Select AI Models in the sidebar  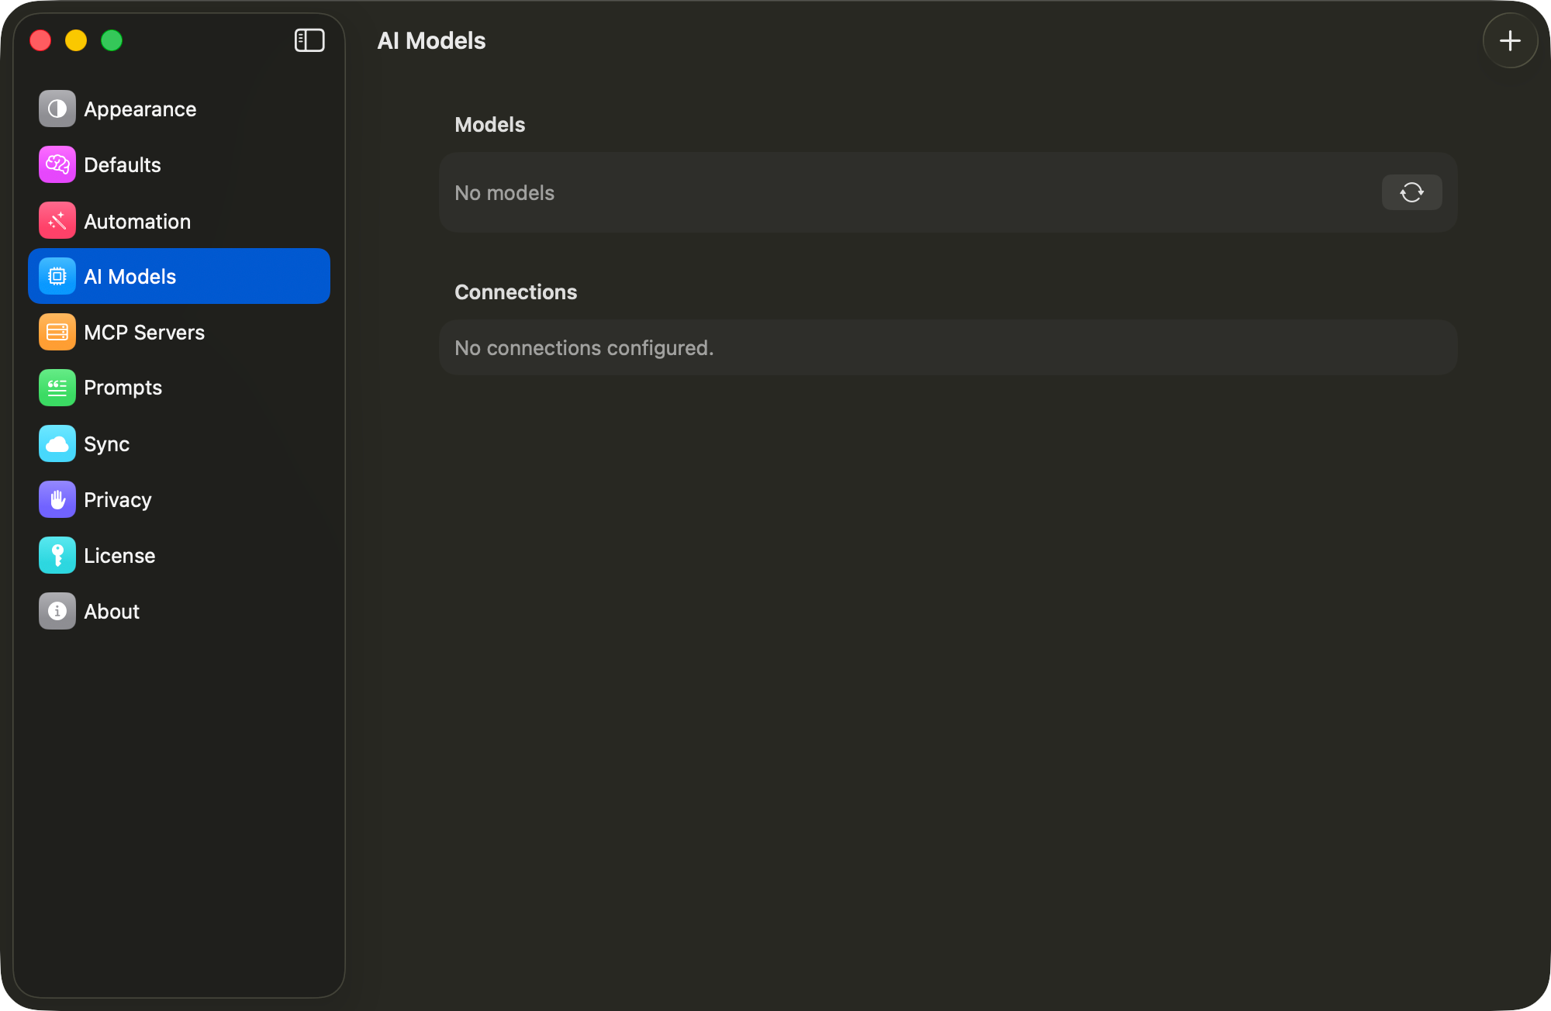point(179,277)
